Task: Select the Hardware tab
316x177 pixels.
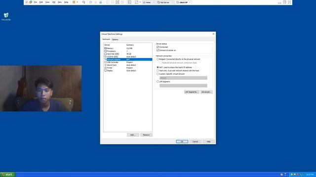Action: 106,39
